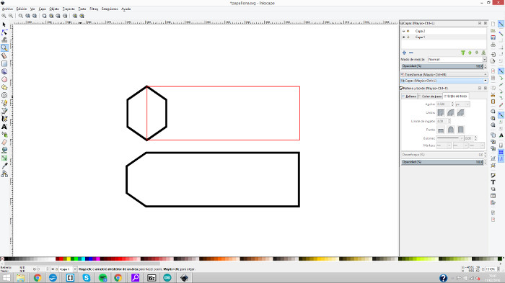
Task: Select the bevel join button
Action: click(460, 112)
